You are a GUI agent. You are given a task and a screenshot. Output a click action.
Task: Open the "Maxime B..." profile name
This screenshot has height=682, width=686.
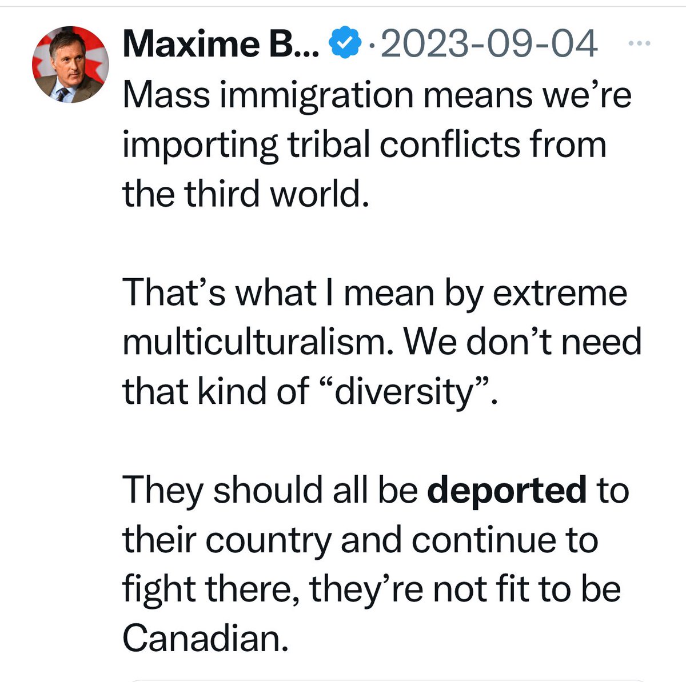coord(220,44)
